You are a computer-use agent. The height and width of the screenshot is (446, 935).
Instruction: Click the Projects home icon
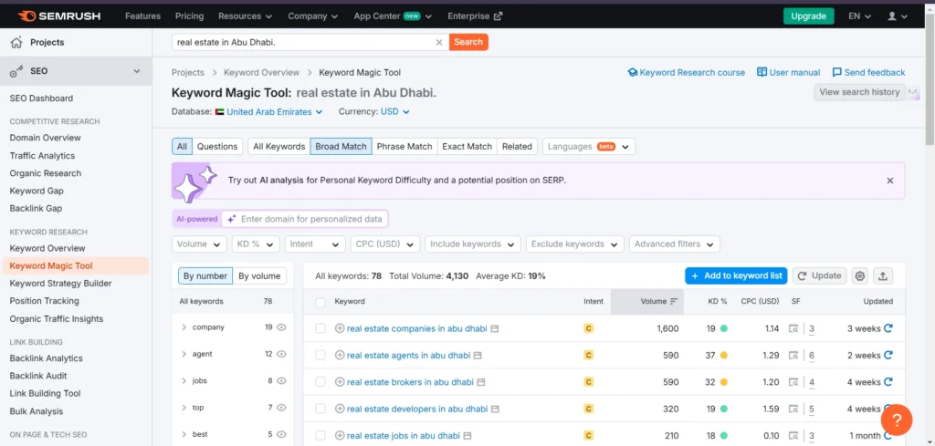coord(16,42)
